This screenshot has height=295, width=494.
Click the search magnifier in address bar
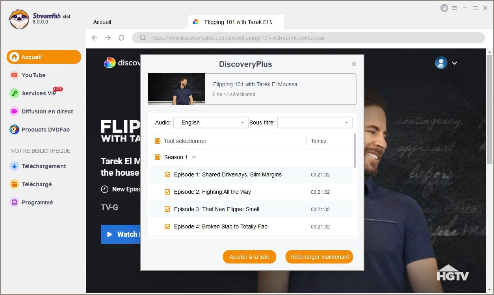(x=143, y=38)
